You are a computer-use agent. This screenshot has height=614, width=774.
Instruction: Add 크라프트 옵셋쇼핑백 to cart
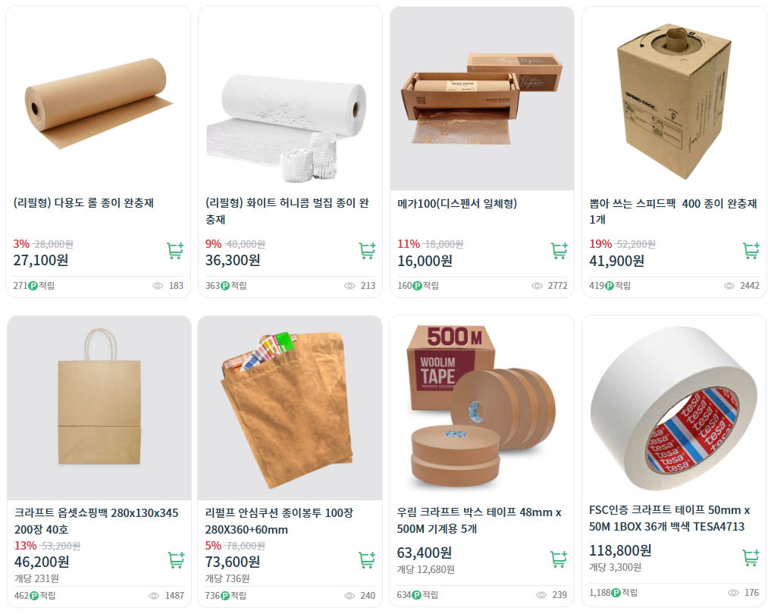[176, 559]
